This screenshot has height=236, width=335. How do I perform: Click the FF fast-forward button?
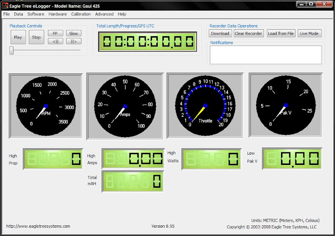click(x=55, y=33)
